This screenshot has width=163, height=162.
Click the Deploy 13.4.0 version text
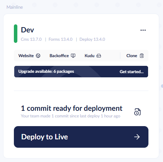coord(92,39)
